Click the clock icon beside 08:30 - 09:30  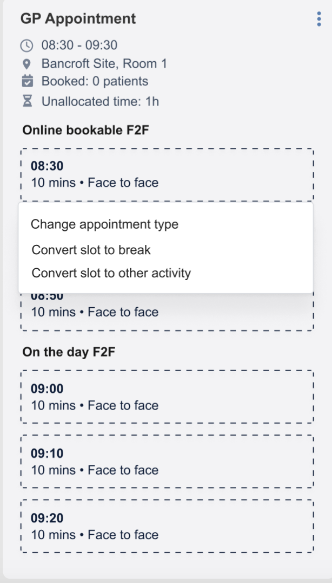tap(27, 45)
